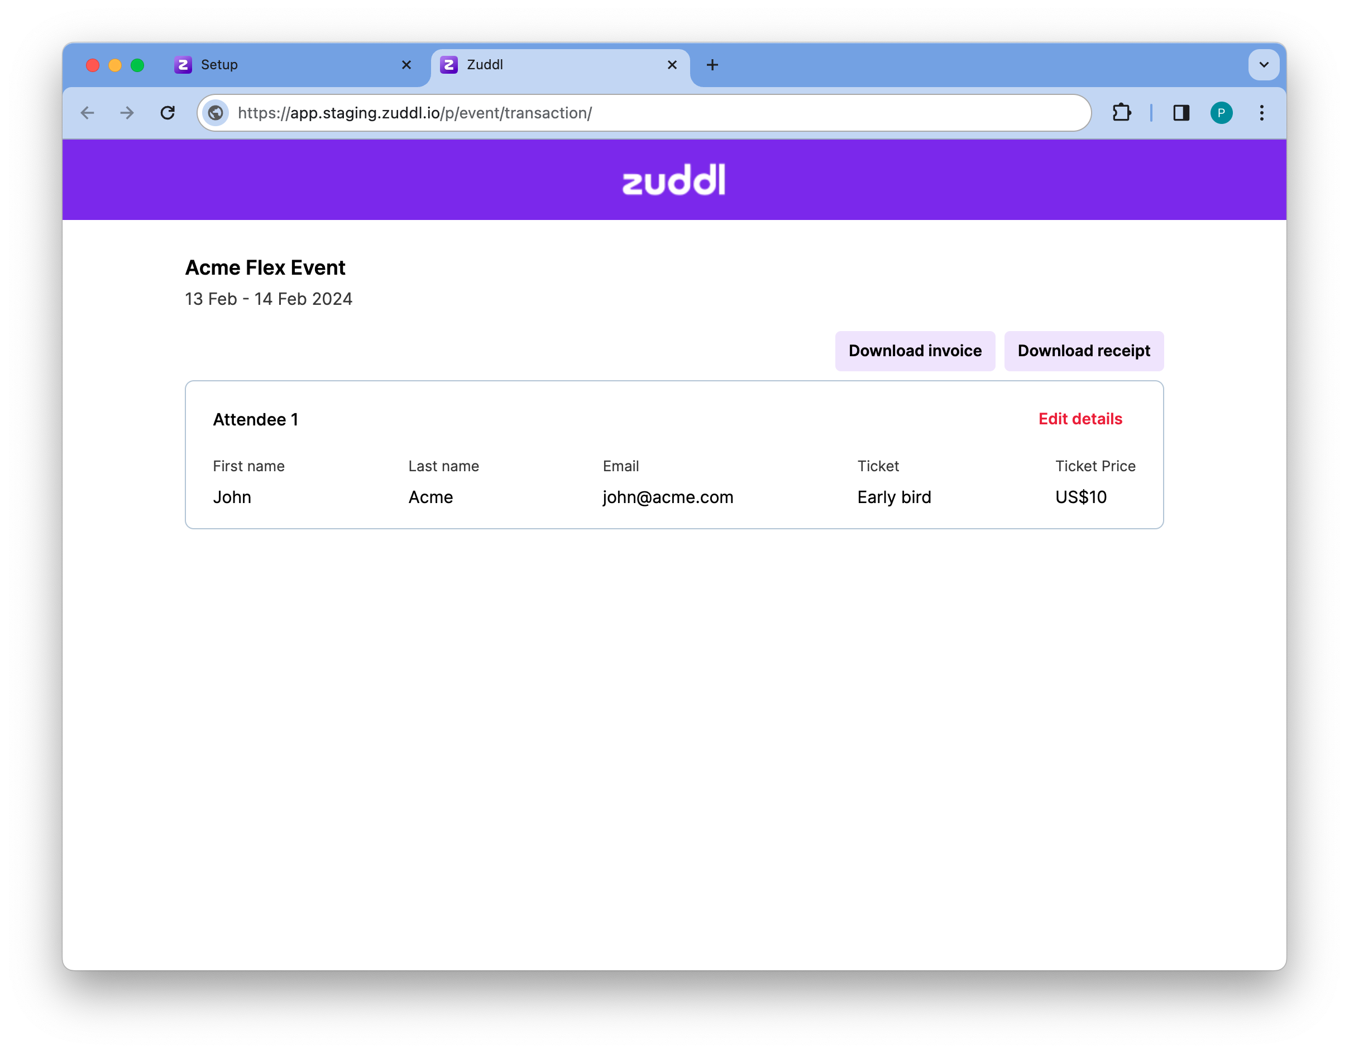Click the zuddl logo in header
1349x1053 pixels.
tap(674, 180)
